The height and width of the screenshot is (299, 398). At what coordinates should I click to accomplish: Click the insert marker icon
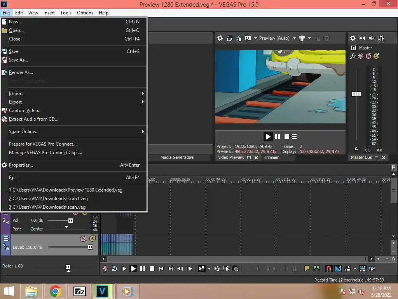307,269
